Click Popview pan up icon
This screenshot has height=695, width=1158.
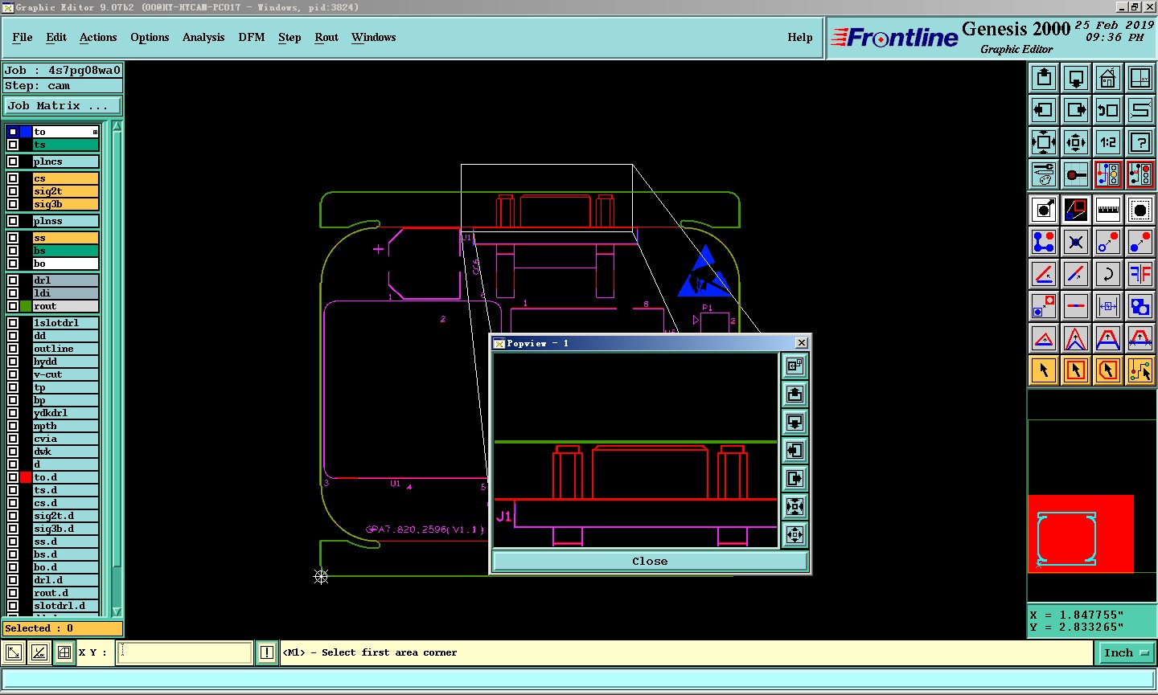[795, 394]
